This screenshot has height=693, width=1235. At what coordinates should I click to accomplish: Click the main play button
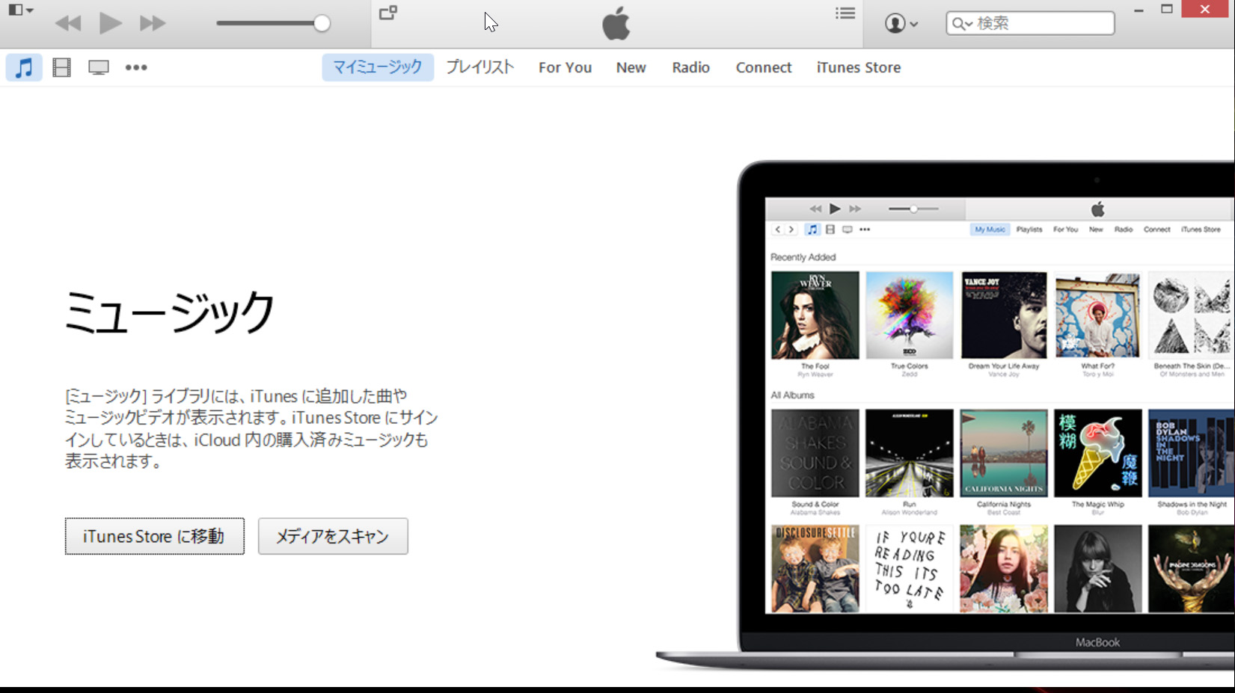pos(111,23)
